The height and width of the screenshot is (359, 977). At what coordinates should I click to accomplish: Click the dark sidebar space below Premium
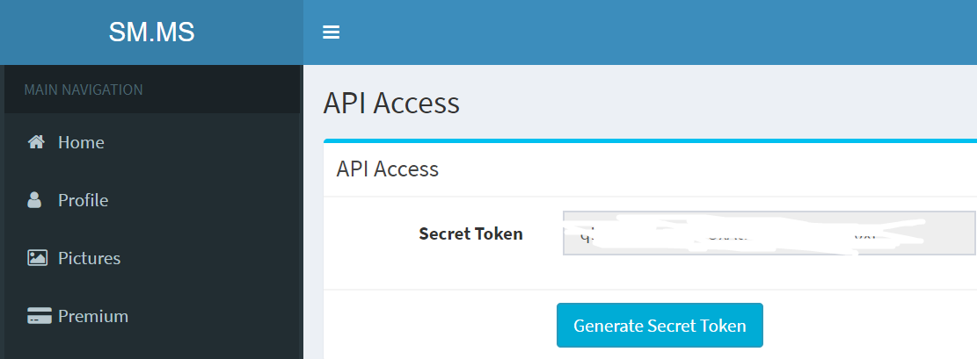coord(151,348)
